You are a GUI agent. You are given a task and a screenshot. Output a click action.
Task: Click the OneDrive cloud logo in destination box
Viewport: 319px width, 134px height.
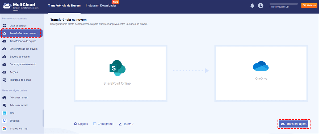pyautogui.click(x=261, y=66)
